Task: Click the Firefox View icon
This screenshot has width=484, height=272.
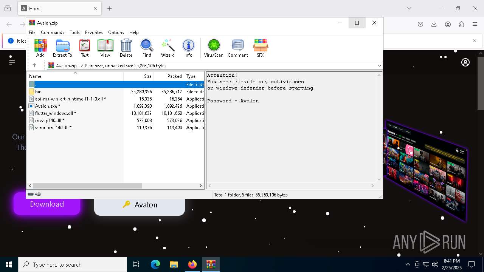Action: [8, 8]
